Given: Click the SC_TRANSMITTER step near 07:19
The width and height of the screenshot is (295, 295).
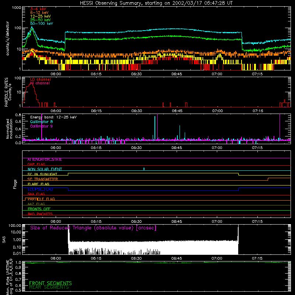Looking at the screenshot, I should pos(268,179).
